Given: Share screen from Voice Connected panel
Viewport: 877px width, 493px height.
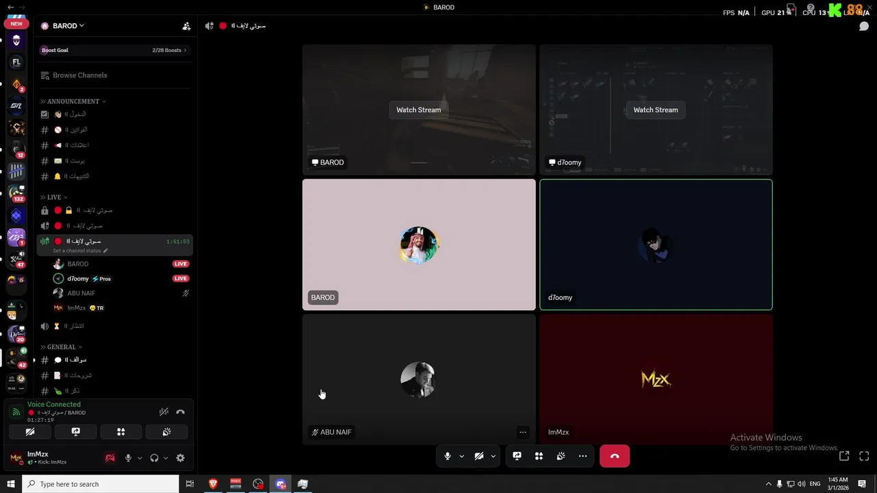Looking at the screenshot, I should click(75, 432).
